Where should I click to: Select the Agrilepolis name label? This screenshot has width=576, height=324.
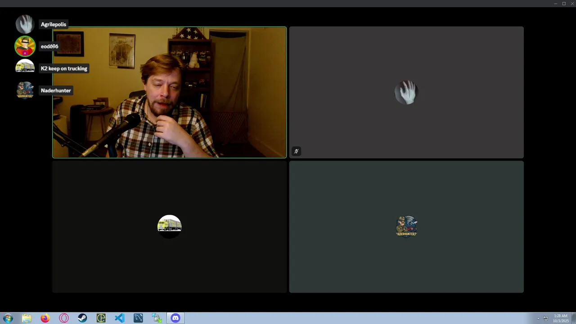(54, 24)
